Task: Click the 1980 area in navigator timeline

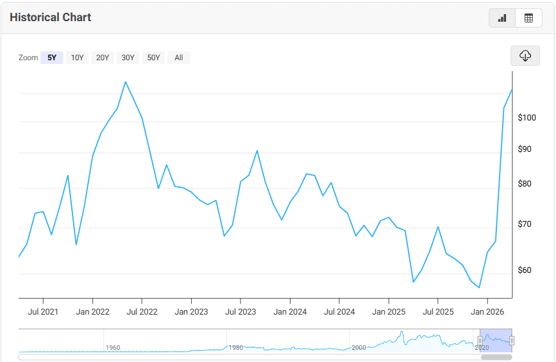Action: [236, 347]
